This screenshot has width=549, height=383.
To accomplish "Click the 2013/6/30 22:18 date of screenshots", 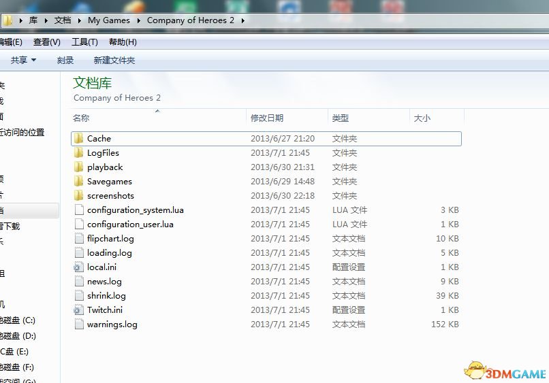I will pos(283,195).
